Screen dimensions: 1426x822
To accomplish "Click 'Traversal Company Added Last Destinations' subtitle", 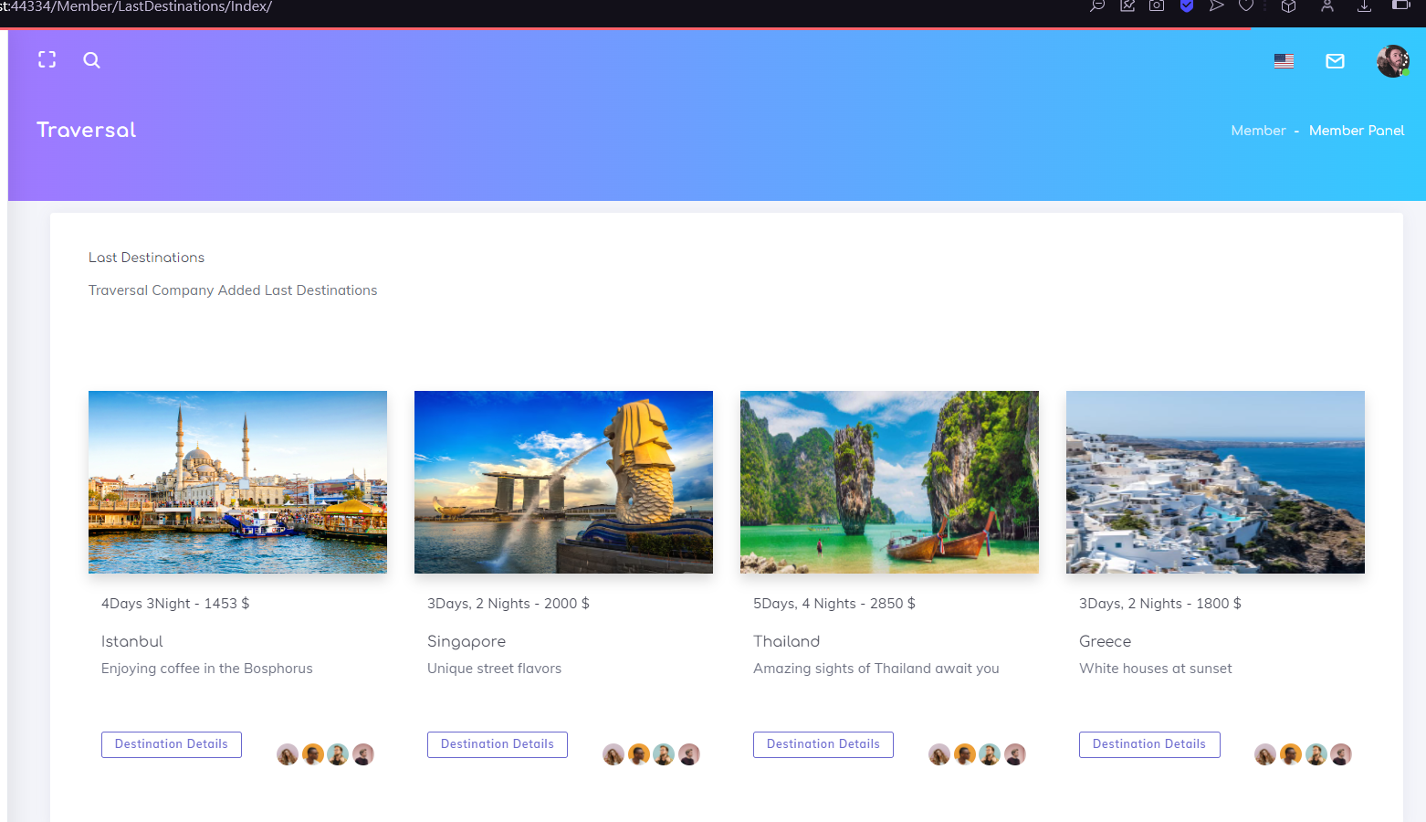I will 233,290.
